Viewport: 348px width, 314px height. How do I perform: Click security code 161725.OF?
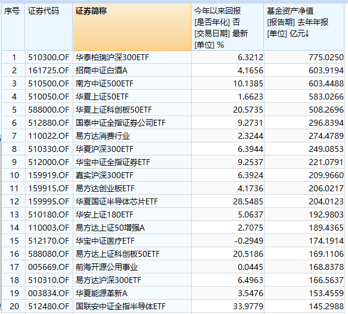49,70
